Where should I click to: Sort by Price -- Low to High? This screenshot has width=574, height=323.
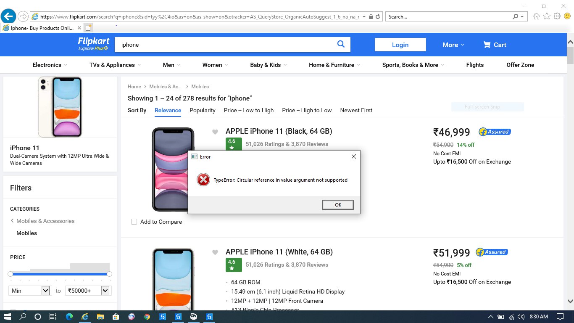tap(249, 110)
